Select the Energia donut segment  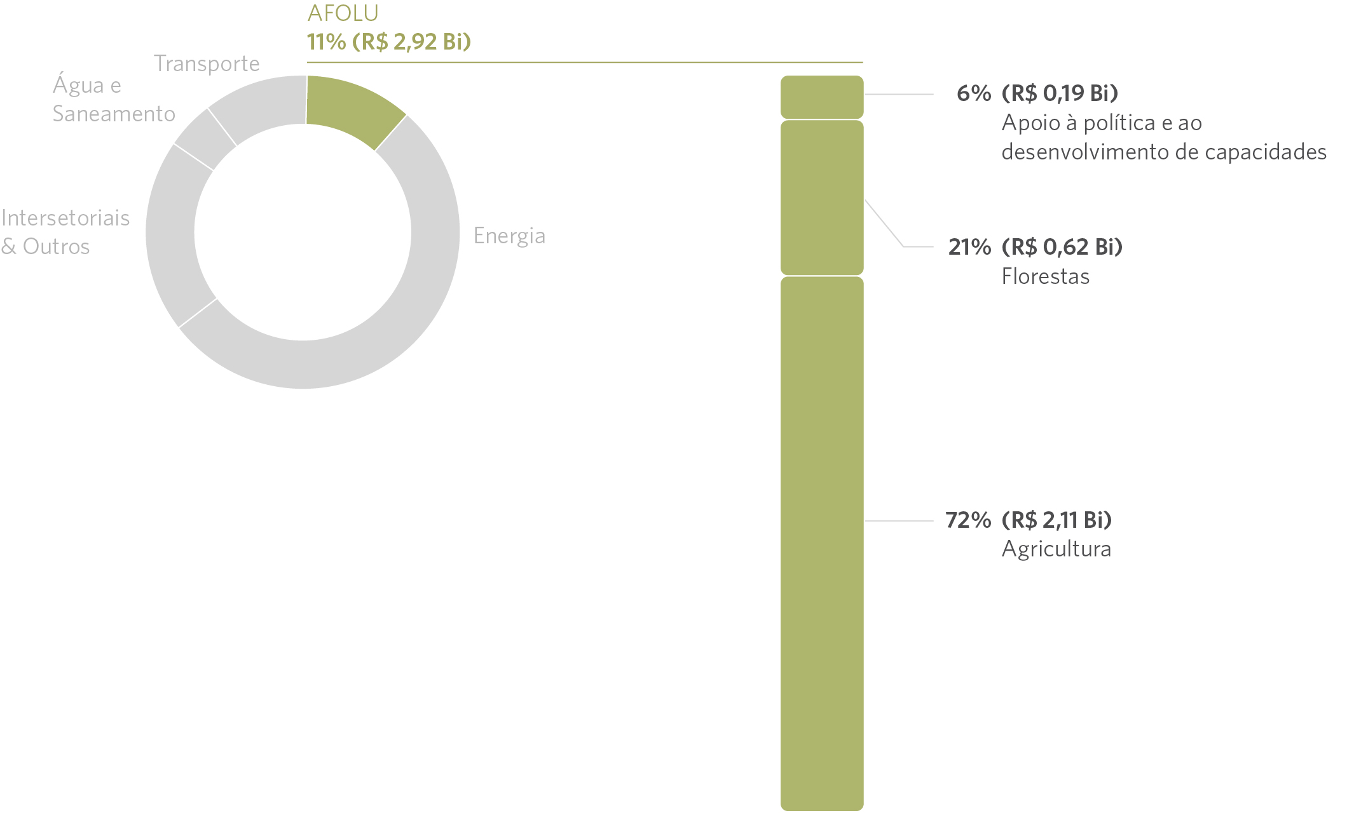point(407,299)
